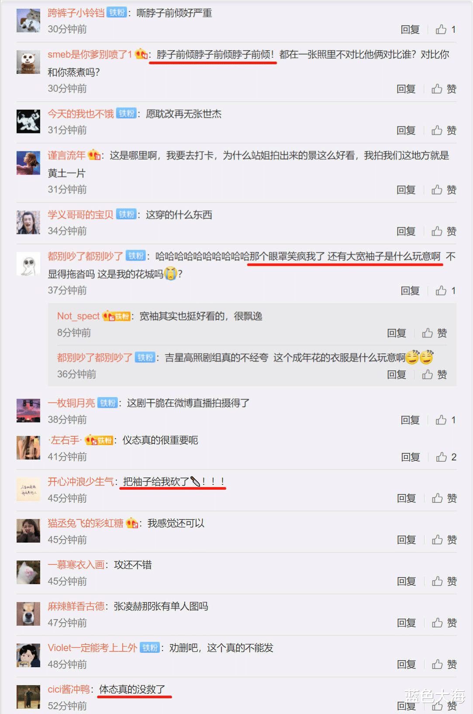Like ·左右手·'s comment with 2 likes
Screen dimensions: 473x714
click(x=446, y=457)
